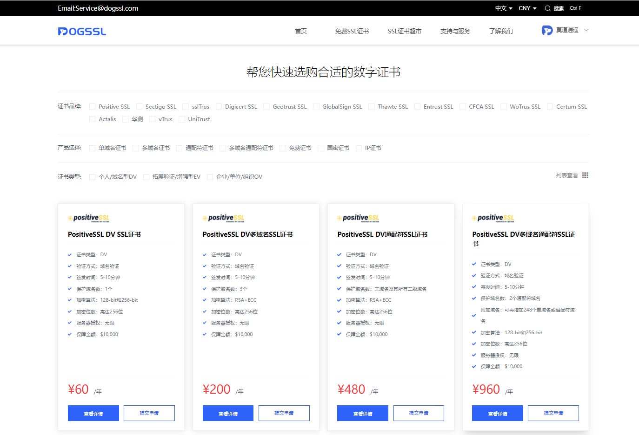
Task: Expand the 莫道逍遥 user account menu
Action: click(586, 30)
